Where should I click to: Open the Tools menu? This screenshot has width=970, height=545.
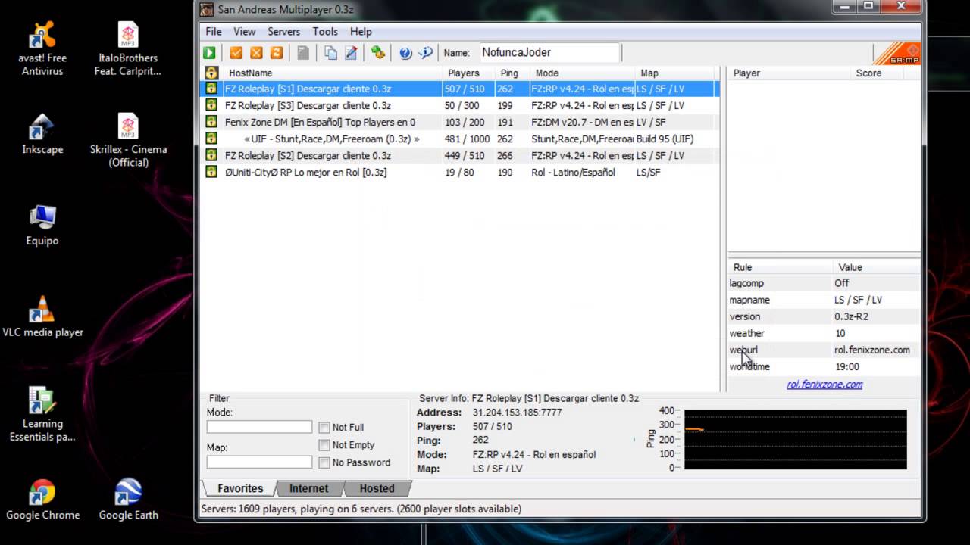(325, 31)
